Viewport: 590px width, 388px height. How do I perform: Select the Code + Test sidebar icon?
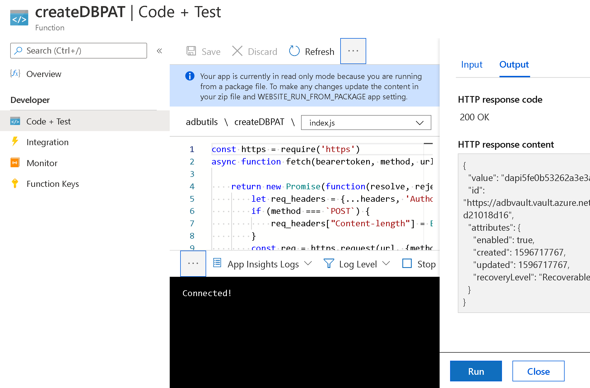point(15,121)
